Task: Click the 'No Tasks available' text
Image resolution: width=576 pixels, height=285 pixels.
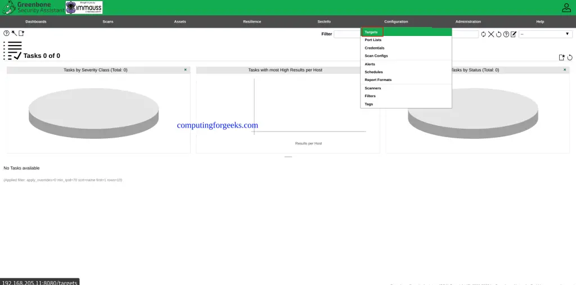Action: [x=22, y=168]
